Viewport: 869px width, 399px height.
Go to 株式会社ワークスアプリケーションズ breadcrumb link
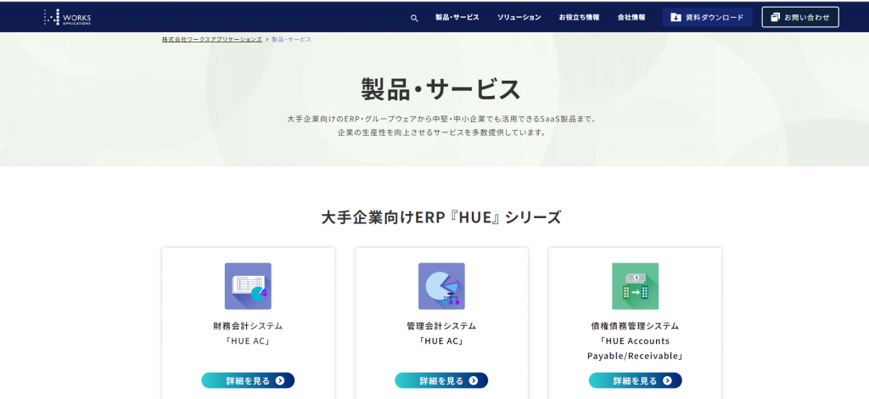pyautogui.click(x=211, y=40)
